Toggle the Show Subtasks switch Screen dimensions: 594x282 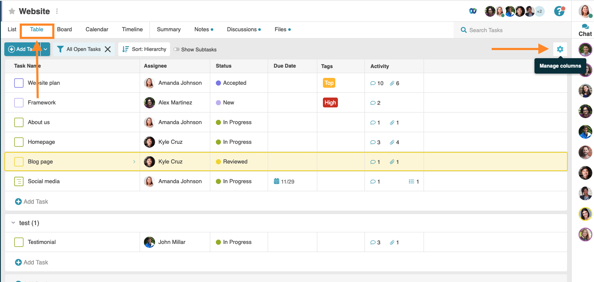coord(176,49)
